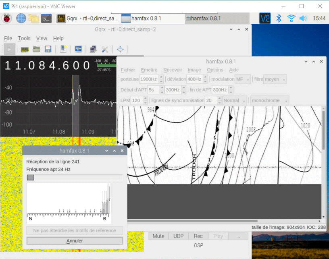
Task: Open the Gqrx bookmarks toolbar icon
Action: point(63,49)
